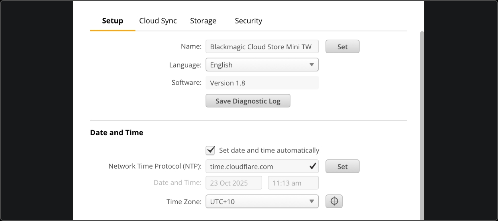Click the Time Zone label
Screen dimensions: 498x221
coord(184,202)
